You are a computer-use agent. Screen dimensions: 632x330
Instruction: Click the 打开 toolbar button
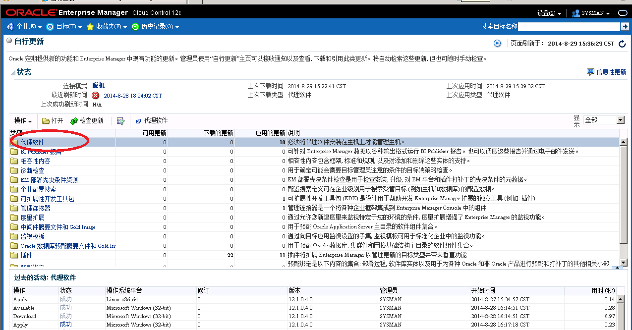tap(53, 120)
